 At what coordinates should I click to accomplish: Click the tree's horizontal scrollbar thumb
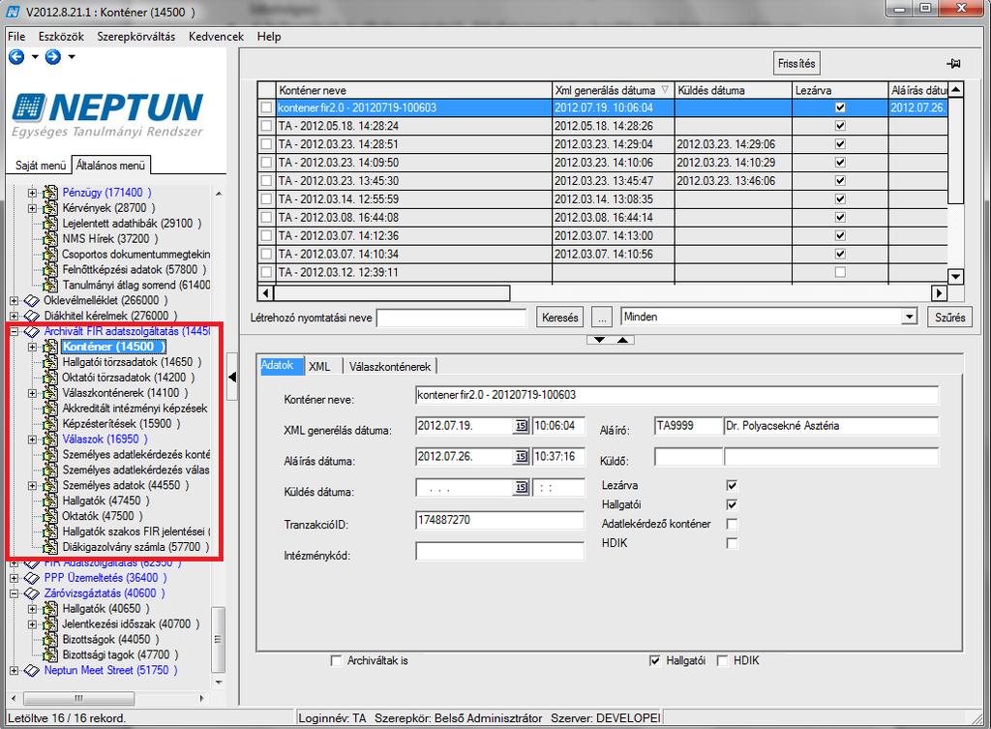pyautogui.click(x=79, y=699)
